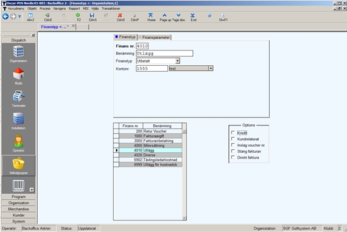Expand the Program sidebar section

[x=18, y=197]
